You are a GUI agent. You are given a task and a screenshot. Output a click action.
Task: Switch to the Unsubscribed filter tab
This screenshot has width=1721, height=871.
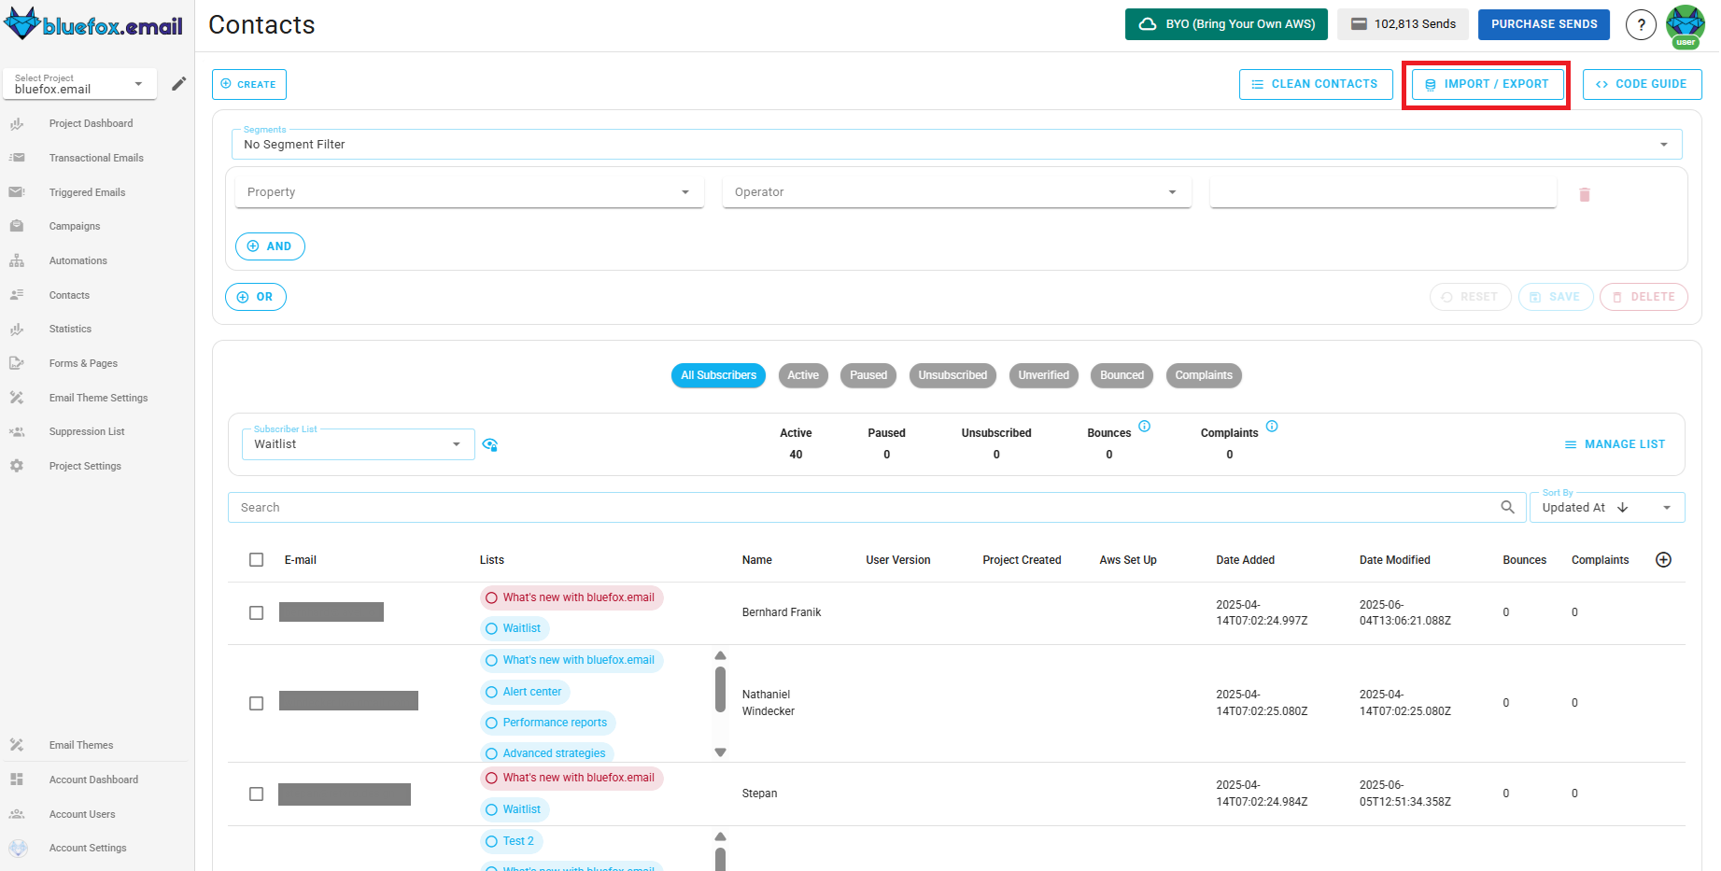pyautogui.click(x=952, y=375)
